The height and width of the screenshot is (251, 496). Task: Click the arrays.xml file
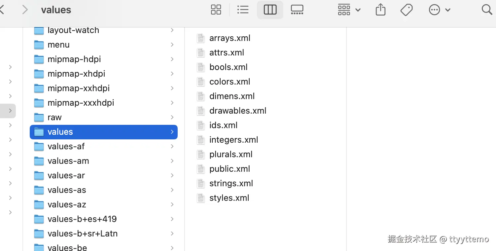(230, 38)
